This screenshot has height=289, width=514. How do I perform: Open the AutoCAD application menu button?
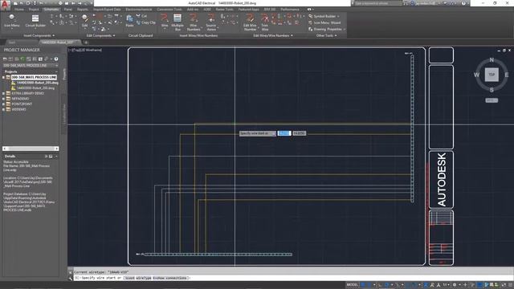coord(5,6)
